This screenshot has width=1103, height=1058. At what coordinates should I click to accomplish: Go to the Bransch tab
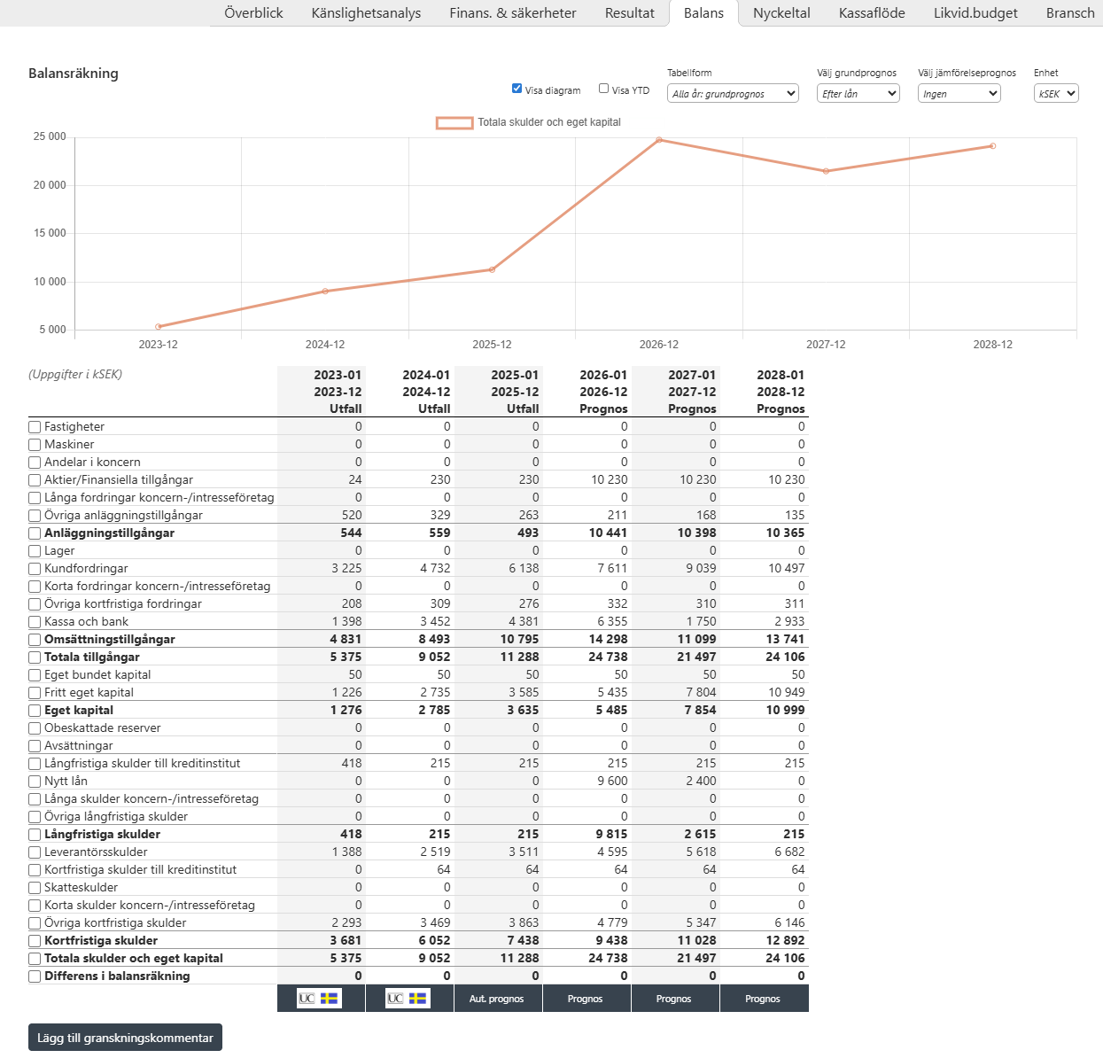click(x=1070, y=13)
